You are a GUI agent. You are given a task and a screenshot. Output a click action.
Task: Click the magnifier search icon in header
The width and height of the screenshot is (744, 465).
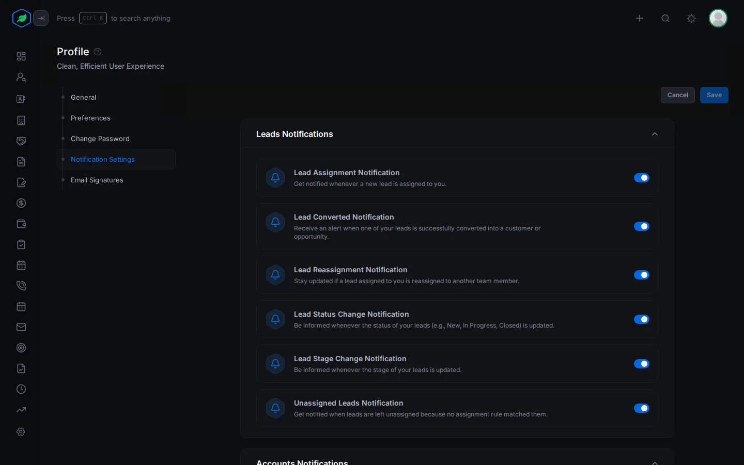click(x=665, y=18)
